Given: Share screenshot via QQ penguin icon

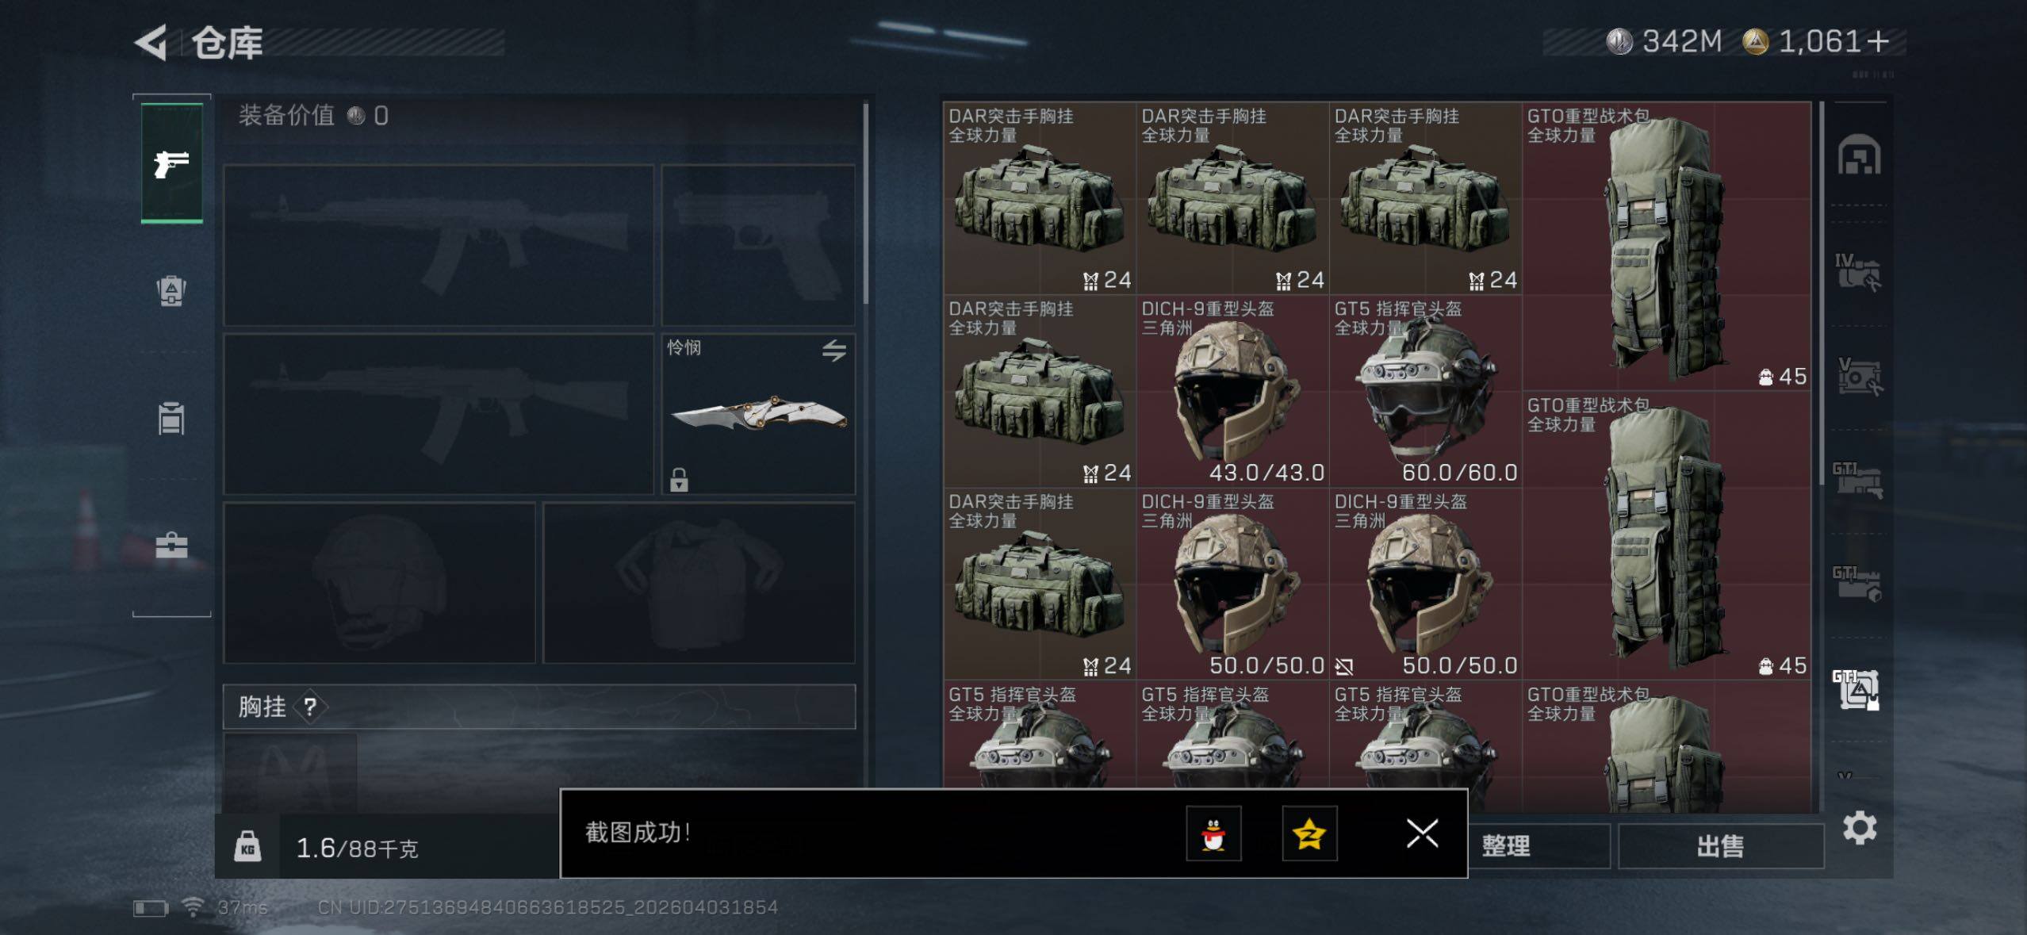Looking at the screenshot, I should [x=1213, y=833].
